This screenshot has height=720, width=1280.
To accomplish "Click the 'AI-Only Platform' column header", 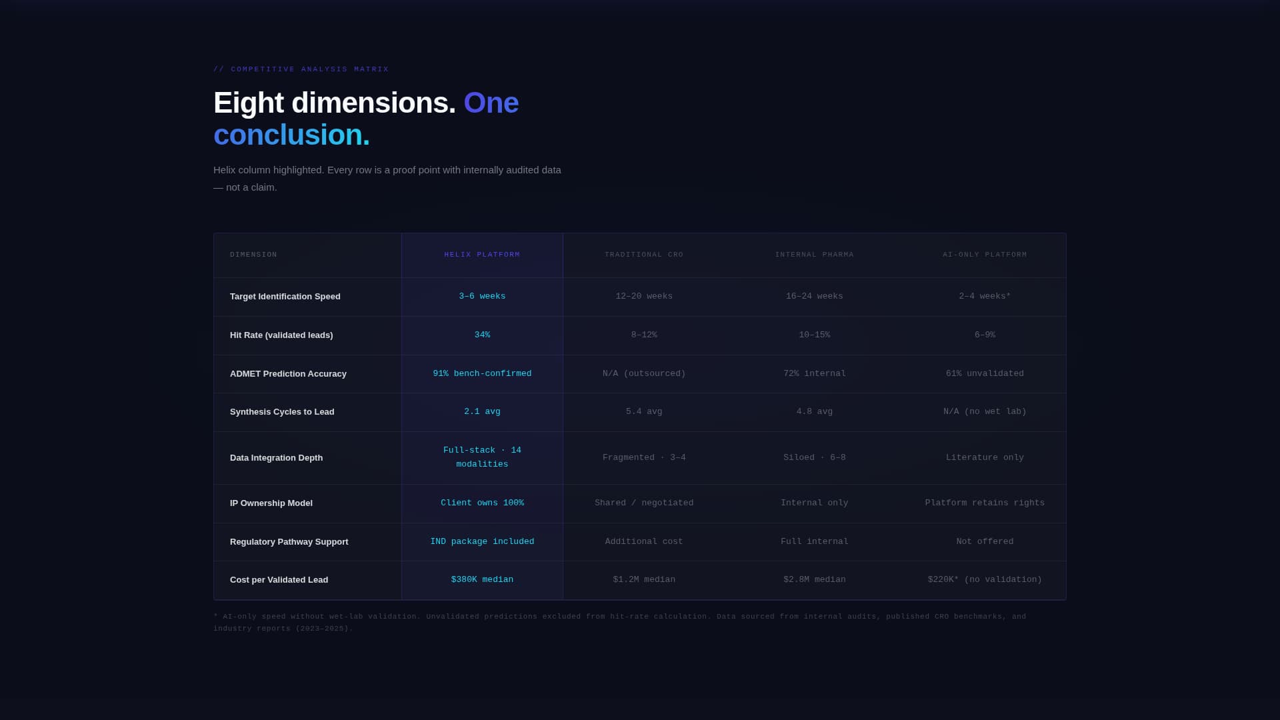I will coord(985,255).
